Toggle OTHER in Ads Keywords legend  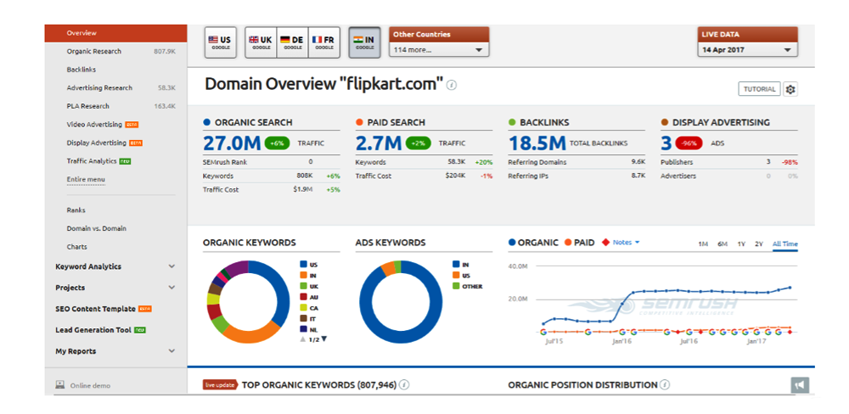(467, 286)
